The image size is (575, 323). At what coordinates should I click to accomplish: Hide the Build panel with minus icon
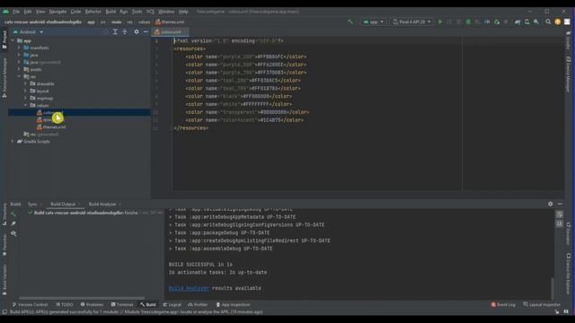tap(560, 204)
